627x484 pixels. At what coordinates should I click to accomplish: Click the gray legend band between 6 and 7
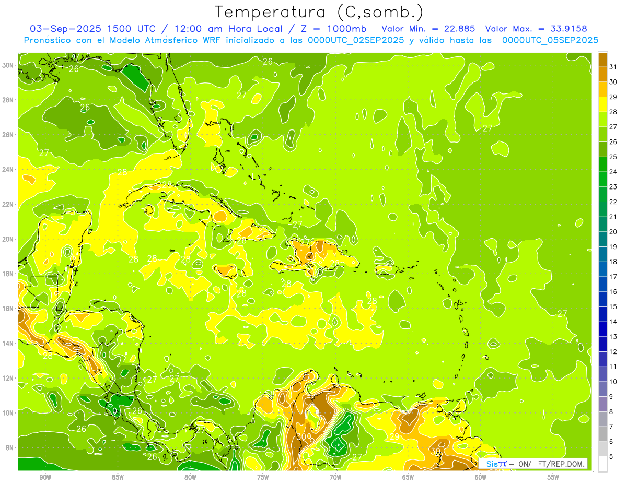(x=602, y=434)
